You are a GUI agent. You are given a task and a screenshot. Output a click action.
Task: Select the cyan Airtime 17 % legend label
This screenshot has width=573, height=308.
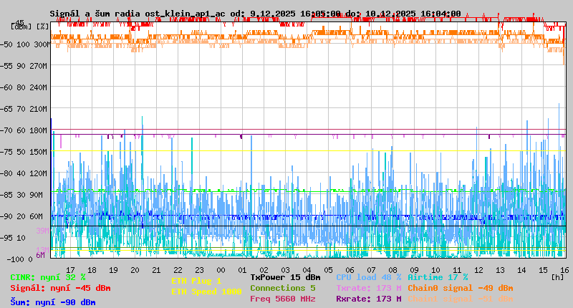pyautogui.click(x=438, y=277)
